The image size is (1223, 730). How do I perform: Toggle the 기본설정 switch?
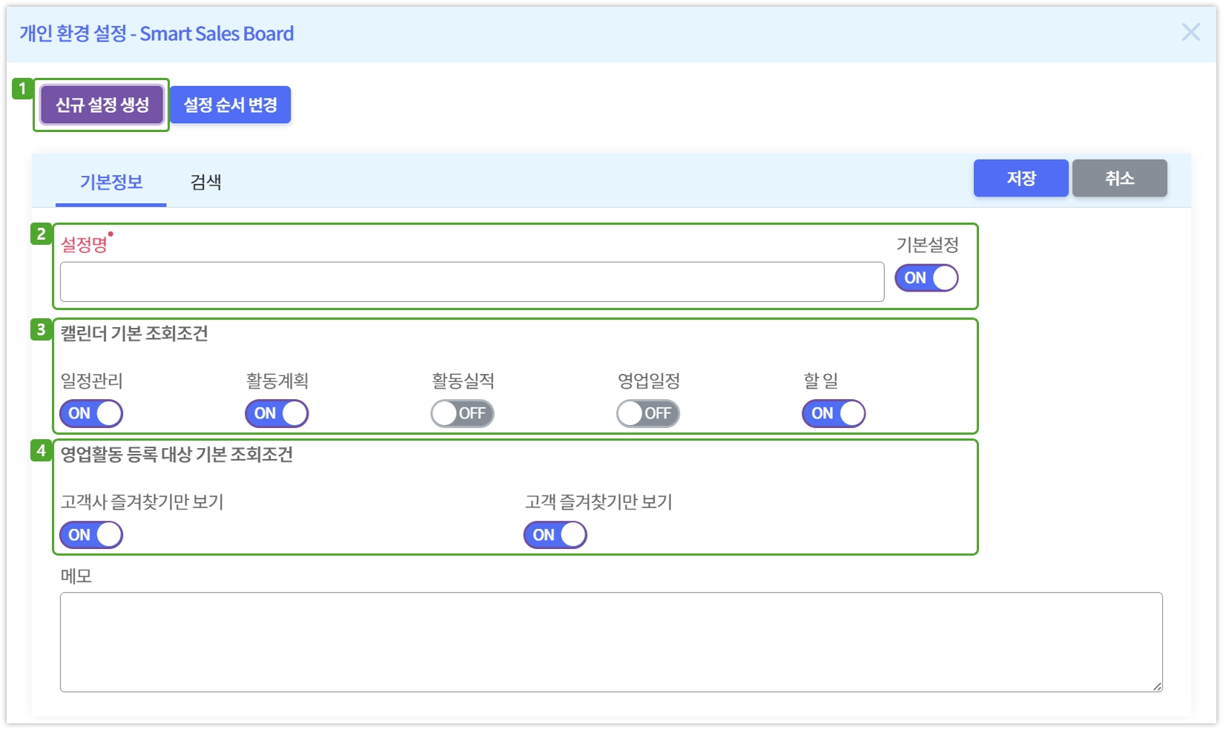[926, 277]
